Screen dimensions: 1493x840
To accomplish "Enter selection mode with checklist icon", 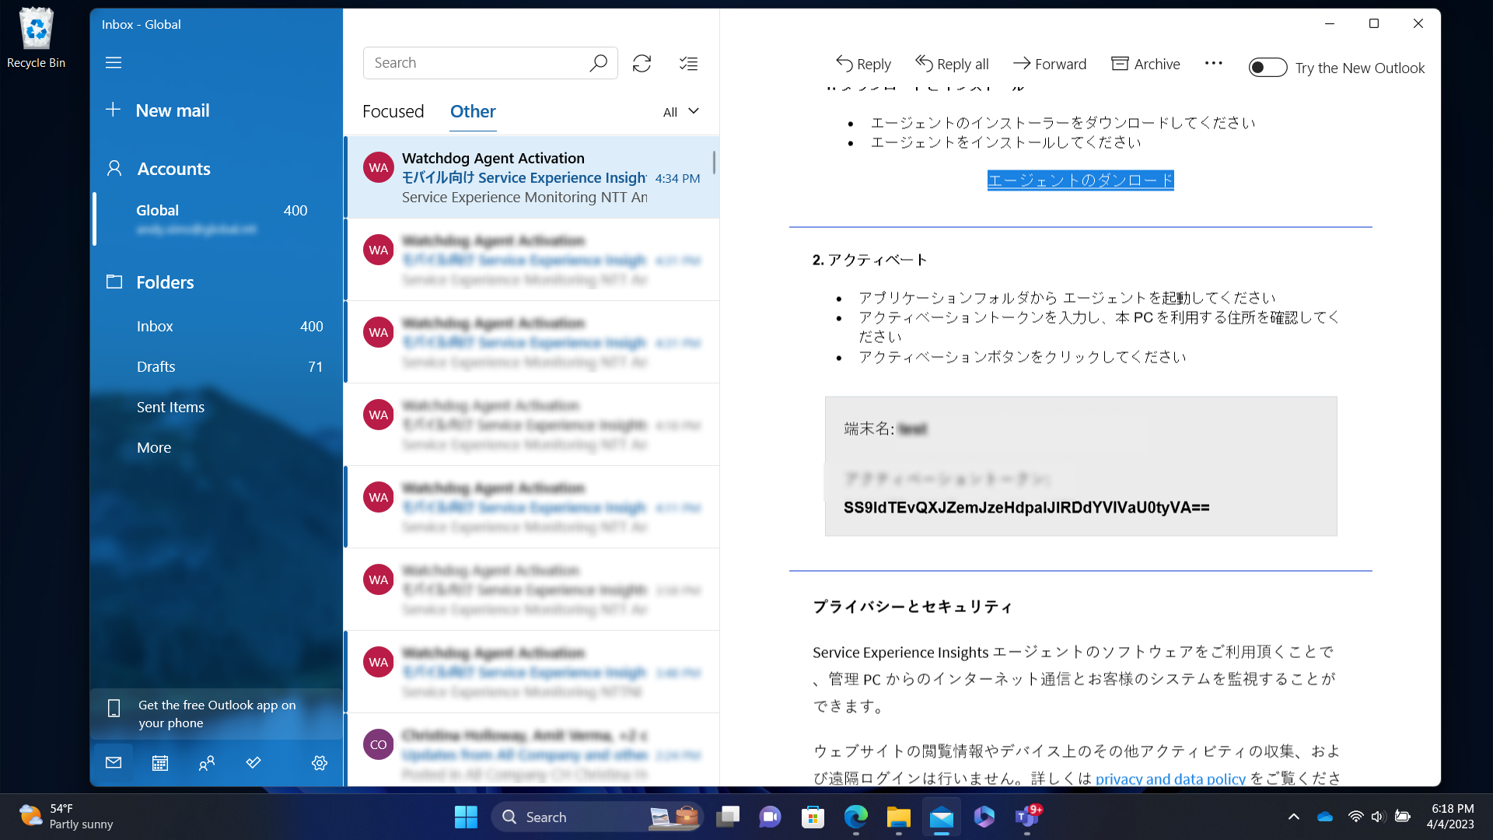I will tap(688, 63).
